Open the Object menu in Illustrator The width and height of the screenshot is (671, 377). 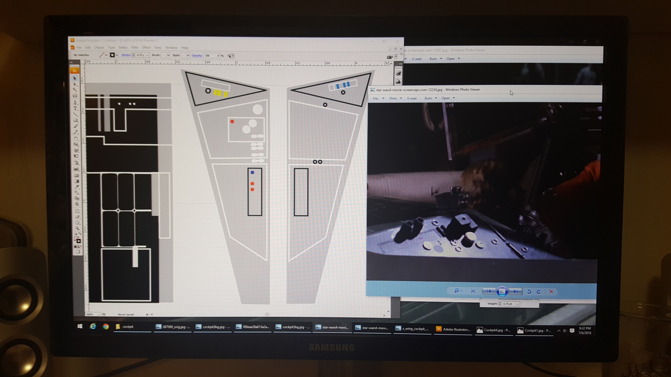99,47
